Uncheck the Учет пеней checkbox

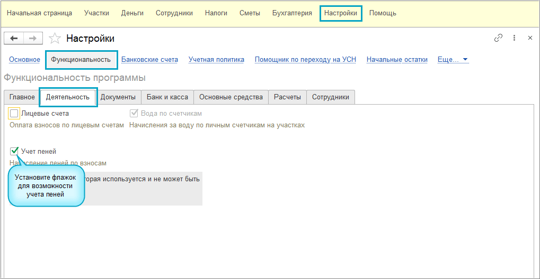pyautogui.click(x=14, y=152)
